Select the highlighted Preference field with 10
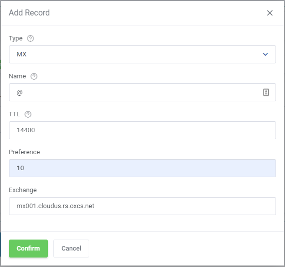285x267 pixels. coord(142,168)
